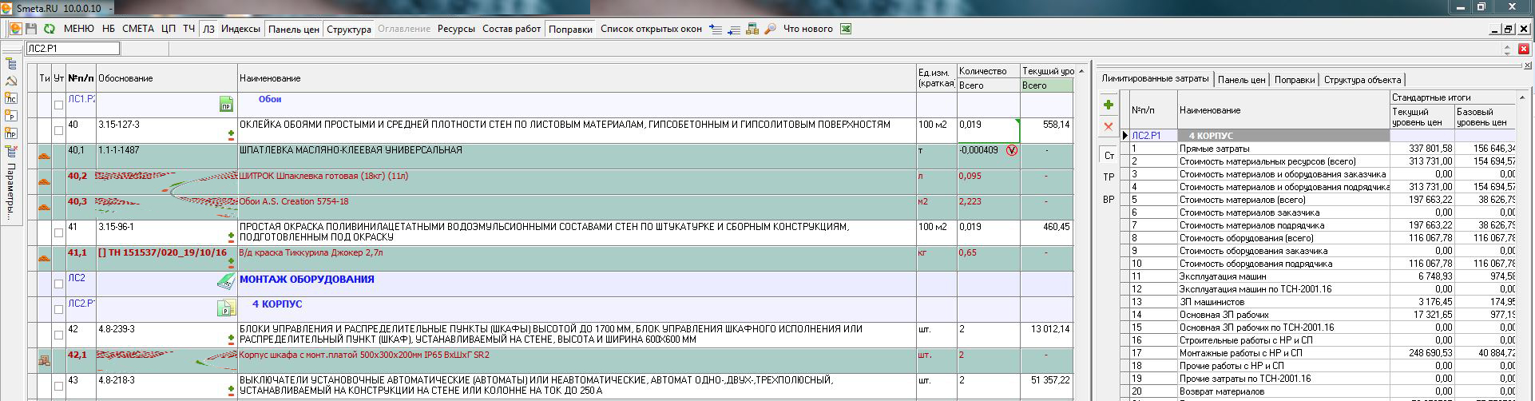Click the red X delete icon in right panel
This screenshot has width=1535, height=401.
tap(1108, 126)
